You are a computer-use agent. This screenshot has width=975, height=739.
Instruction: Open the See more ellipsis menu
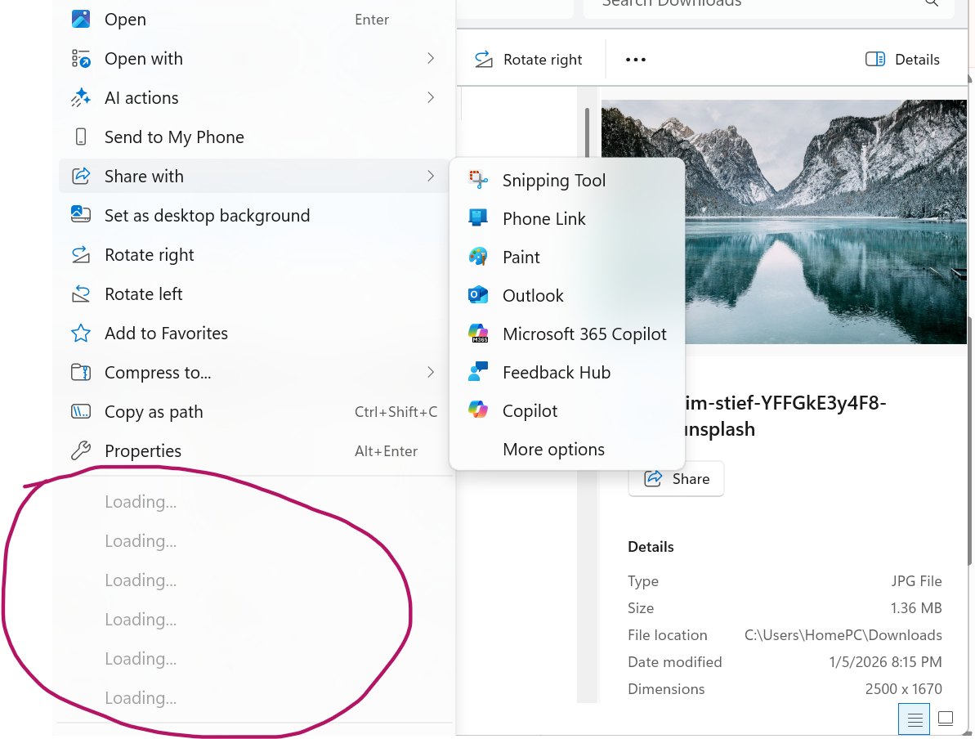coord(635,59)
